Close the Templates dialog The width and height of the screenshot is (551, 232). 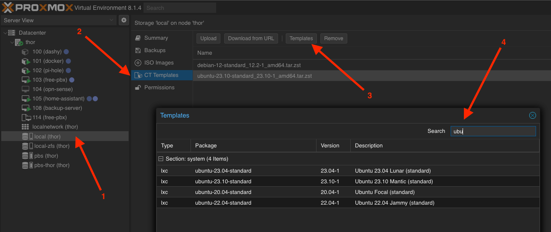[532, 115]
